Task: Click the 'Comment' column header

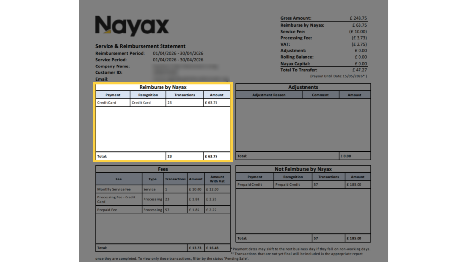Action: pyautogui.click(x=321, y=95)
